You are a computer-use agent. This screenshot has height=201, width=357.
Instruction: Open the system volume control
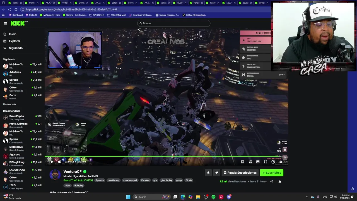point(336,197)
